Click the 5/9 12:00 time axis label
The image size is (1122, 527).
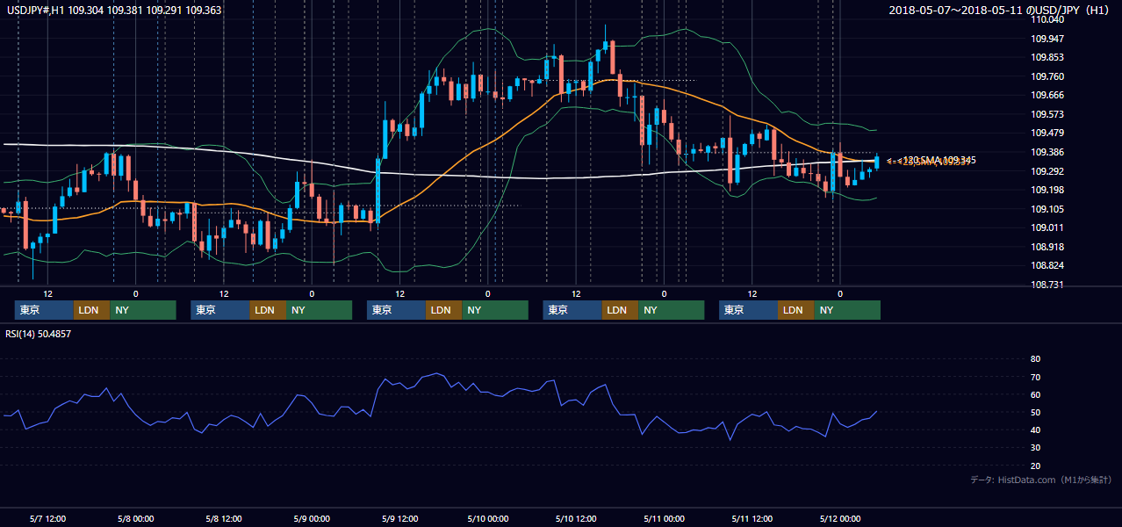click(399, 518)
